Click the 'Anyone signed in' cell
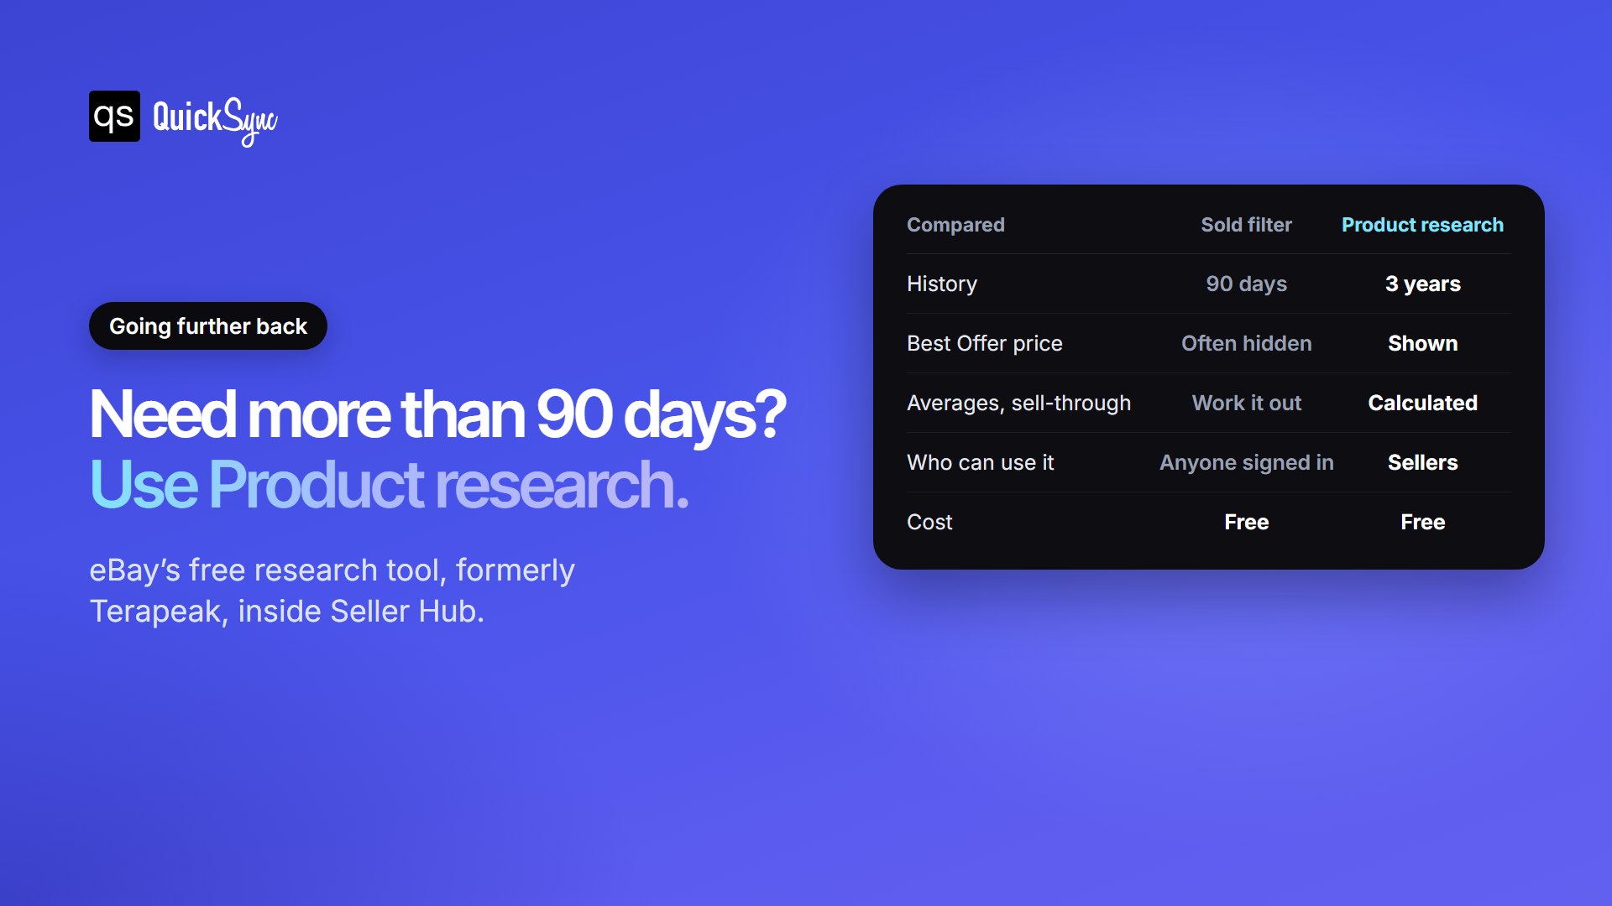The height and width of the screenshot is (906, 1612). point(1246,462)
